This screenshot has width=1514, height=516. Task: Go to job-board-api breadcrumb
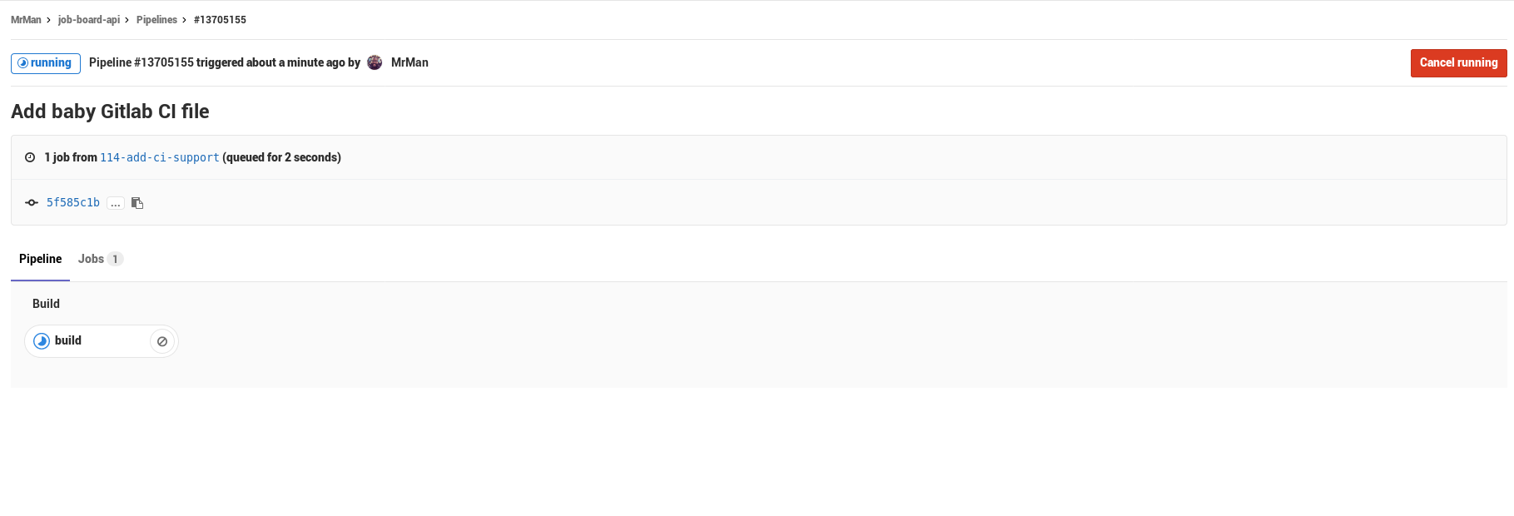click(x=89, y=20)
